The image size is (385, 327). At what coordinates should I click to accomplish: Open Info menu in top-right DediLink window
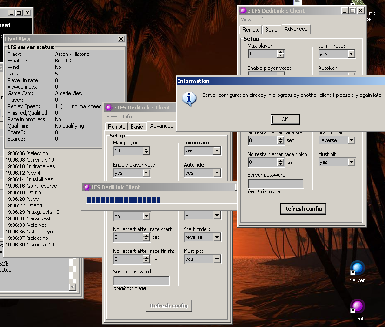coord(261,20)
